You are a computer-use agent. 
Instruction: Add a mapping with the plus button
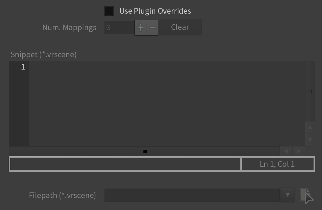(x=140, y=27)
